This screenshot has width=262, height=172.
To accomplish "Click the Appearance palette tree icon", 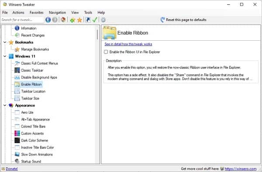I will pyautogui.click(x=11, y=105).
